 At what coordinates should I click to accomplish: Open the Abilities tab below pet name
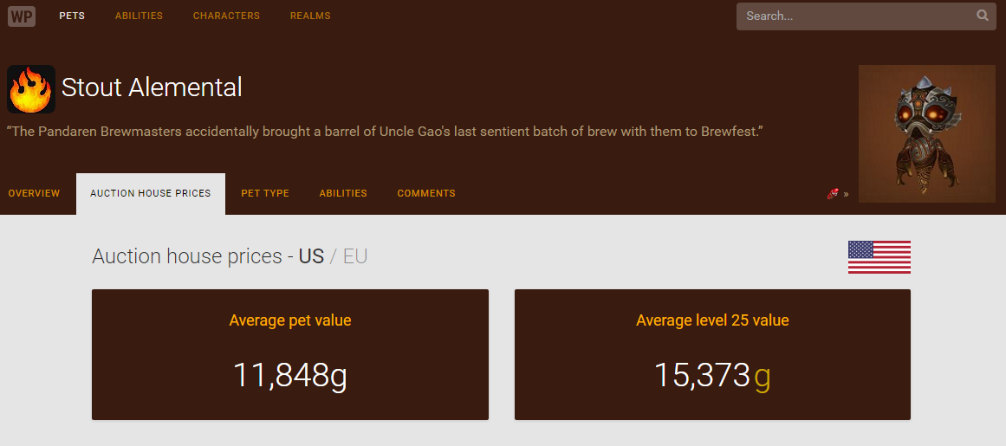343,193
